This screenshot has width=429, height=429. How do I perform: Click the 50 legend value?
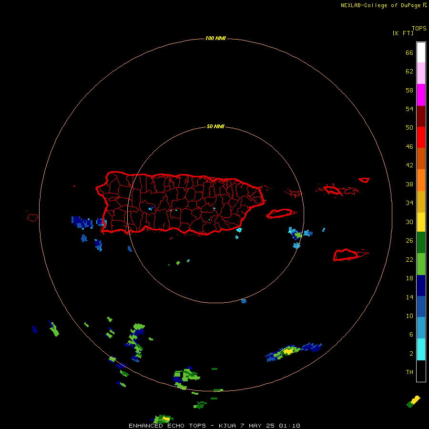(409, 127)
